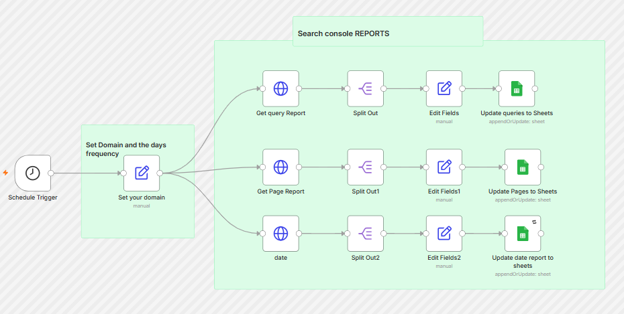Click the Get query Report label
The image size is (624, 314).
click(280, 113)
